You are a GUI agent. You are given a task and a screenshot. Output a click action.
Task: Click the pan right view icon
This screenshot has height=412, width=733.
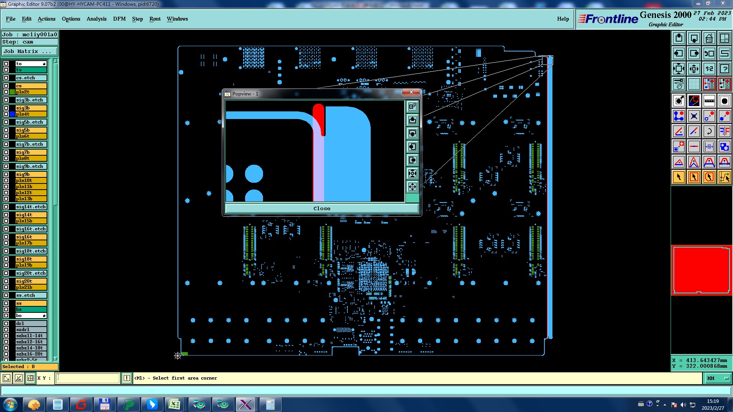(694, 53)
